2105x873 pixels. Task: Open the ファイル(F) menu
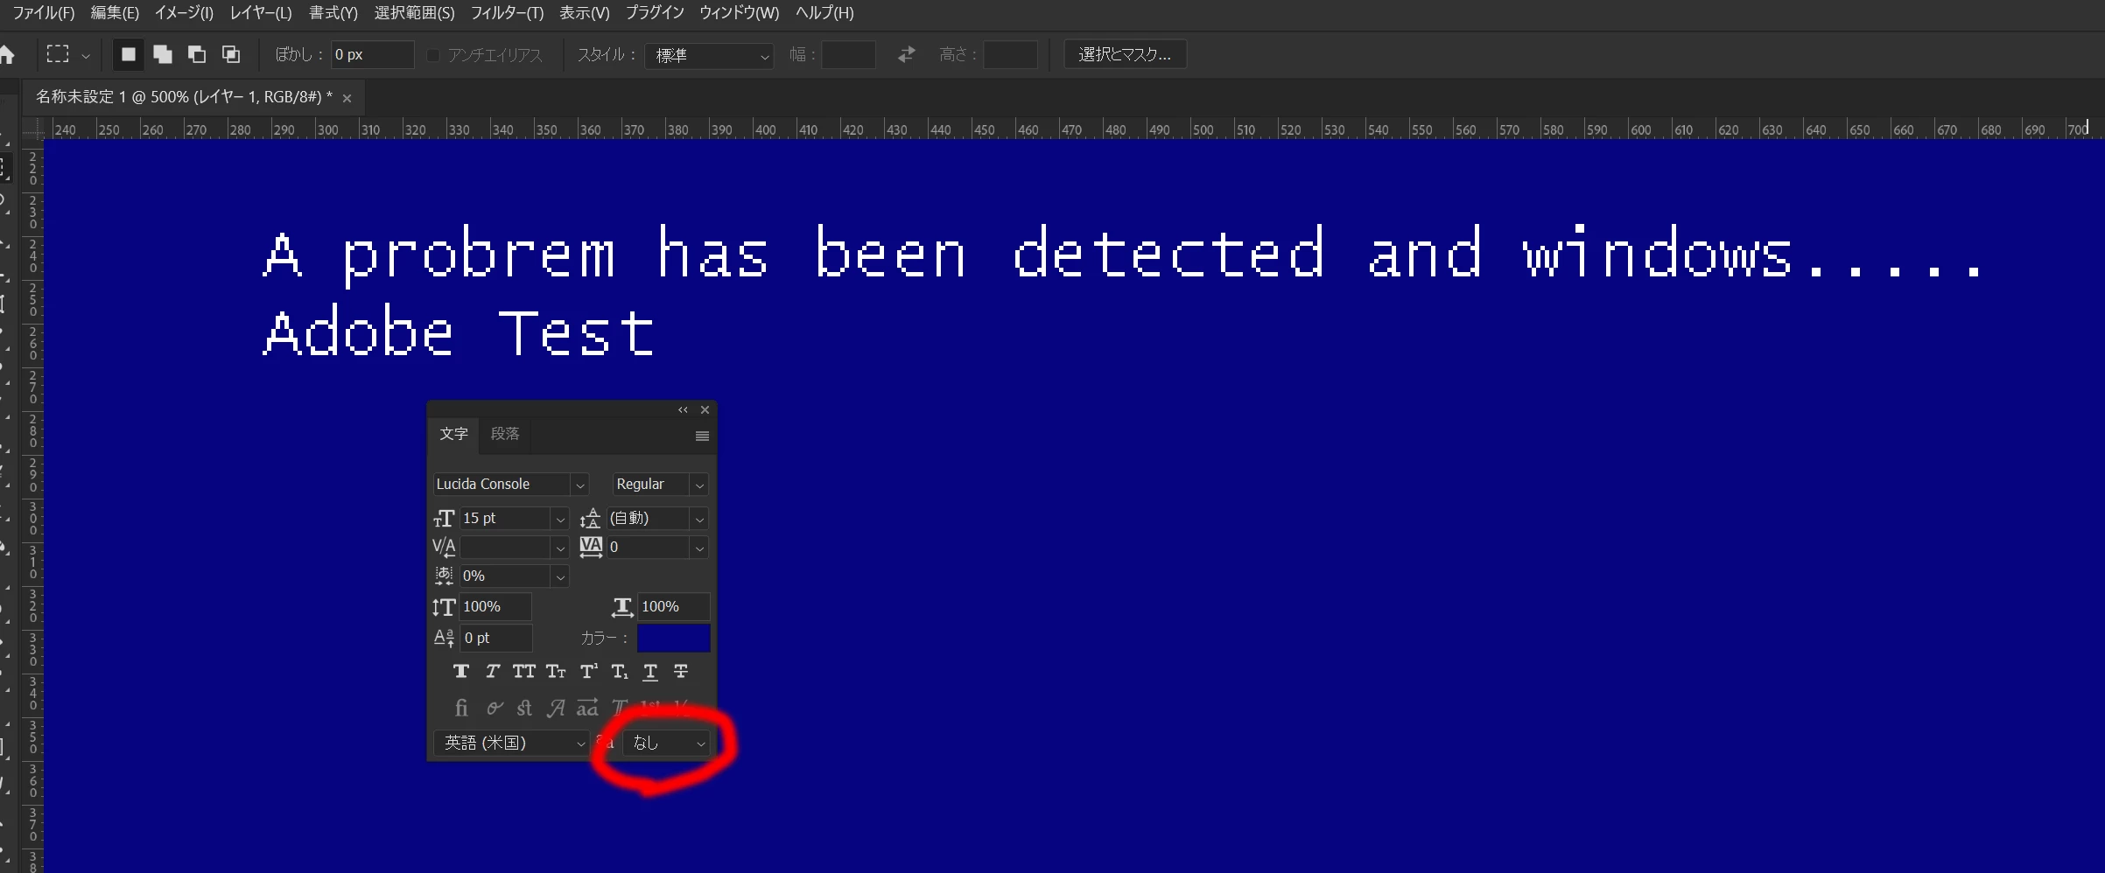[x=43, y=13]
